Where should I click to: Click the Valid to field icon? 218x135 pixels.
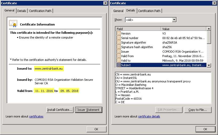[119, 61]
